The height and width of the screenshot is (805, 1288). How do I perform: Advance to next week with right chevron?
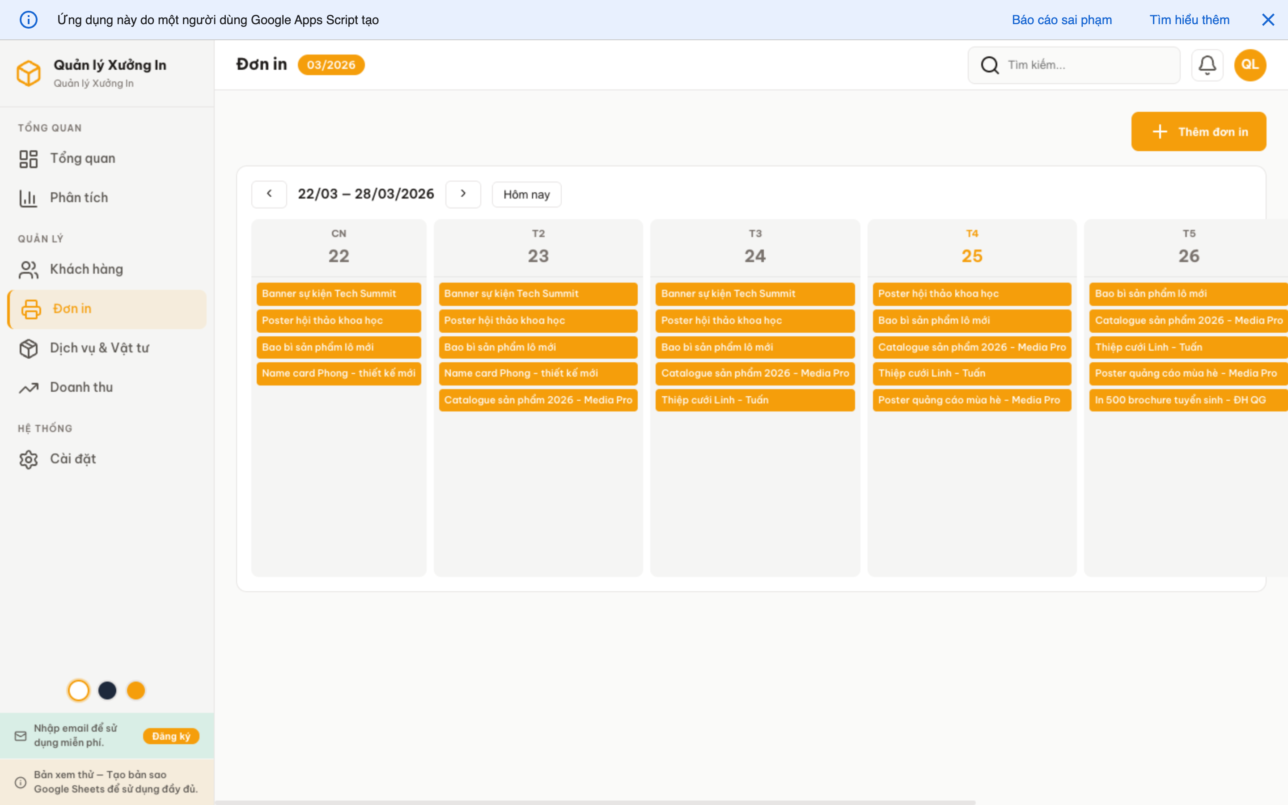[x=462, y=194]
